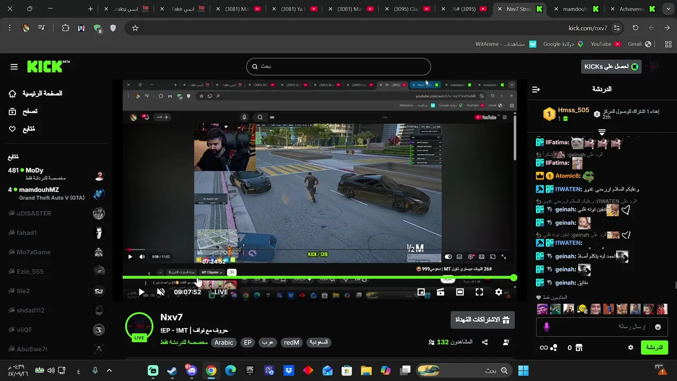
Task: Open Chrome extensions puzzle icon
Action: (66, 28)
